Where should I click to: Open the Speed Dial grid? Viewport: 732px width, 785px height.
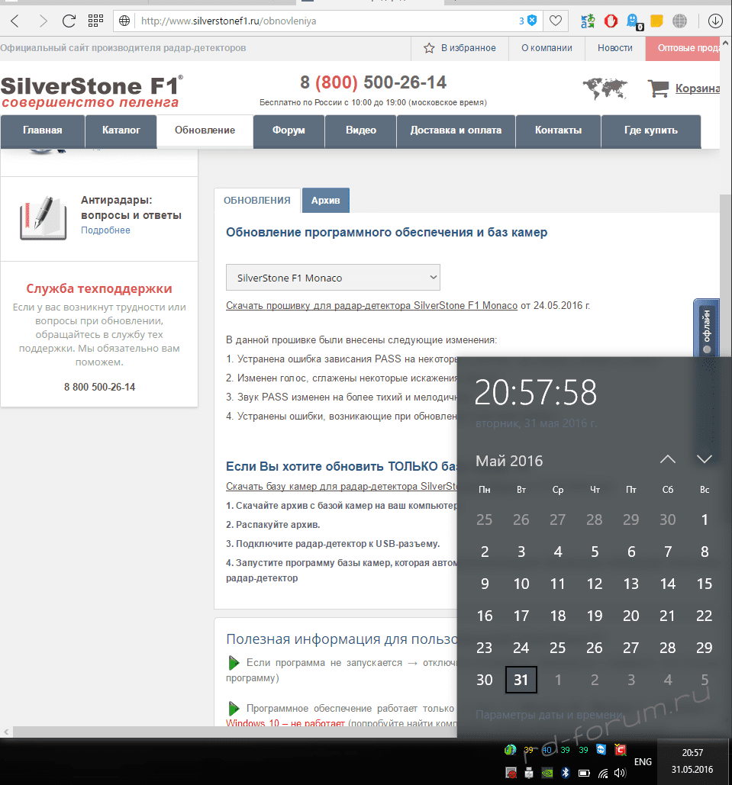[95, 21]
